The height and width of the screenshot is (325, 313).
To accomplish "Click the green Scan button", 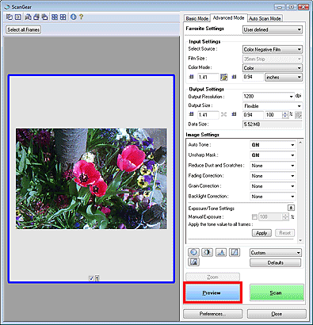I will click(277, 292).
